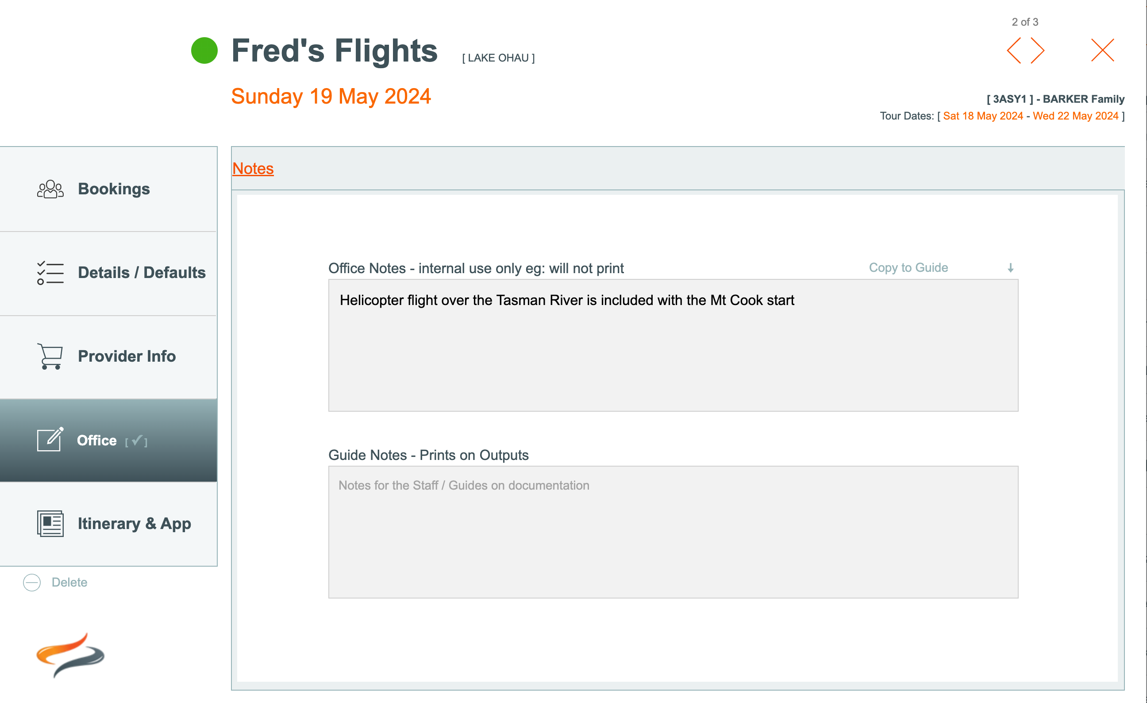This screenshot has height=703, width=1147.
Task: Switch to the Provider Info tab
Action: [x=127, y=356]
